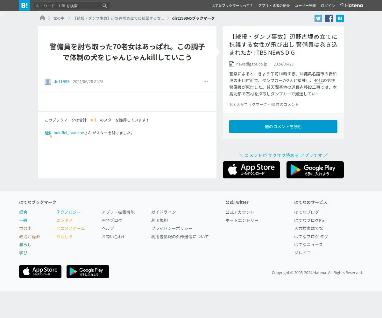Open footer category エンタメ
The height and width of the screenshot is (318, 382).
64,220
